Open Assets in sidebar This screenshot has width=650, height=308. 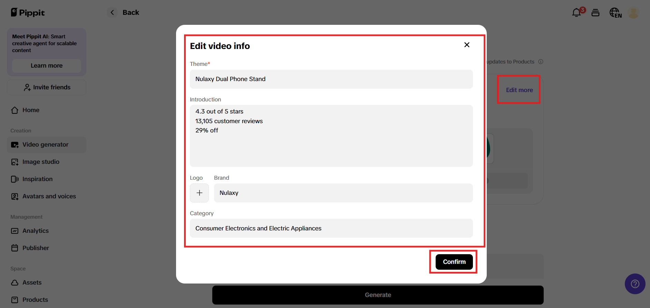(x=47, y=282)
